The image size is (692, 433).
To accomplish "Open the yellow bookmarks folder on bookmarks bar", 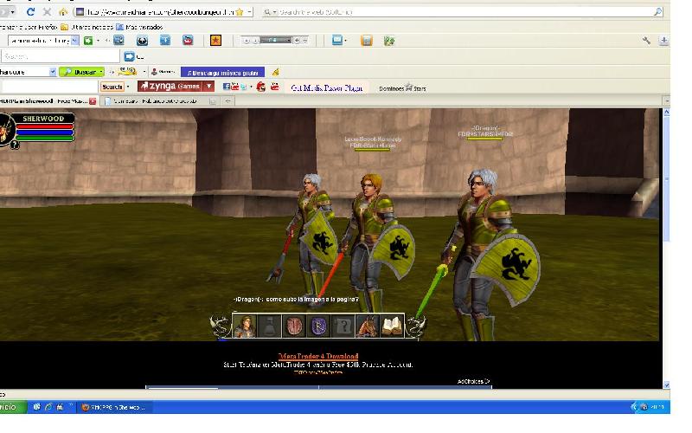I will point(64,27).
